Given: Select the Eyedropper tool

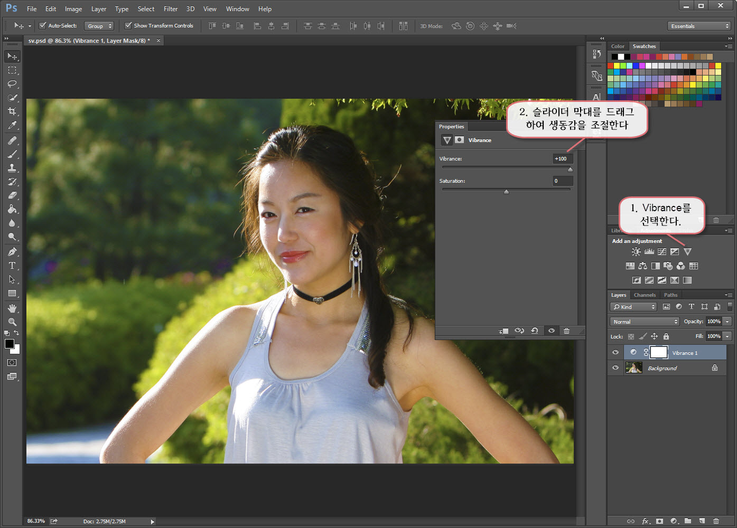Looking at the screenshot, I should (12, 125).
